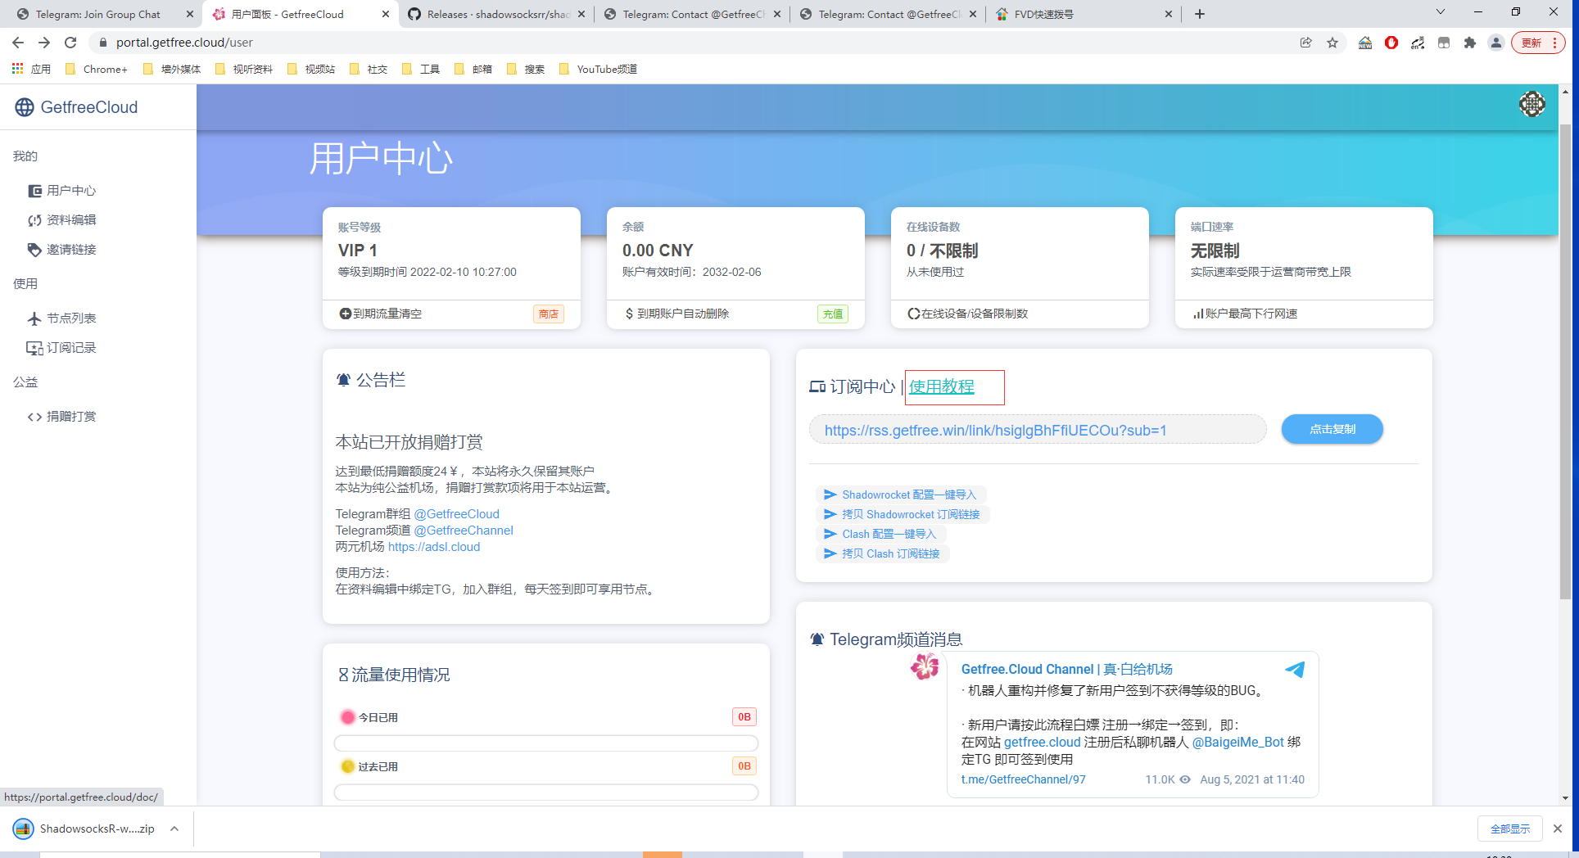The height and width of the screenshot is (858, 1579).
Task: Close the downloads bar
Action: point(1558,829)
